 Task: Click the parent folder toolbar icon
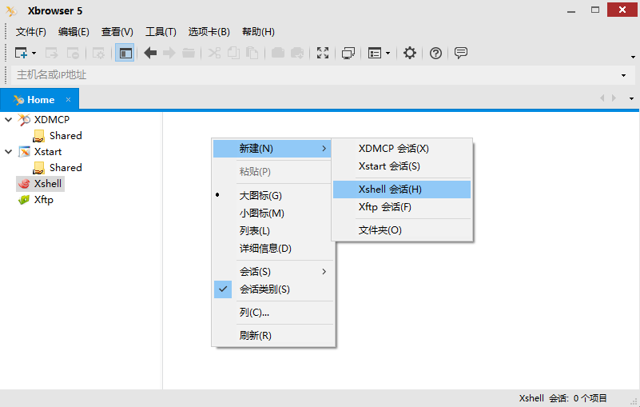click(188, 53)
